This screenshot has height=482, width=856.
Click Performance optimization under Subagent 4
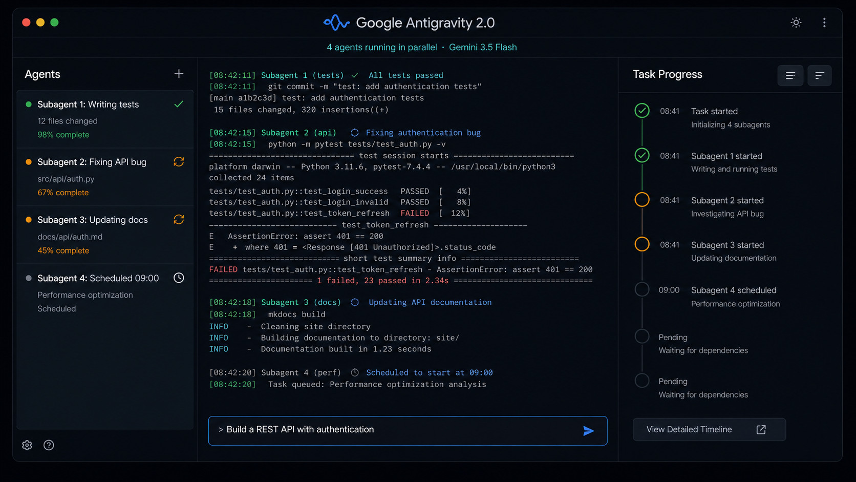coord(85,295)
